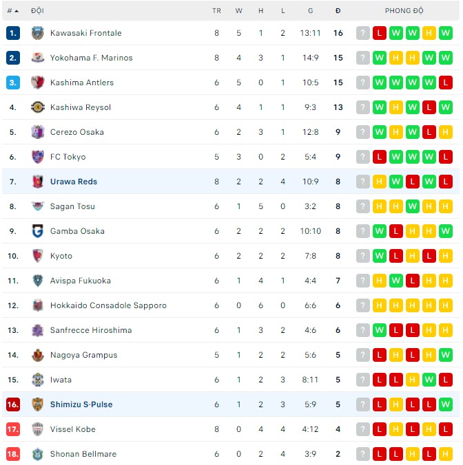Click the TR matches played header

tap(216, 11)
